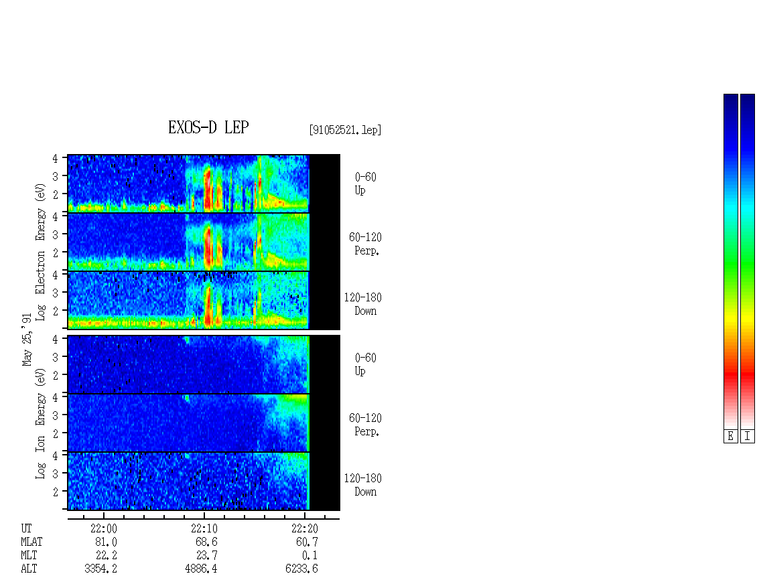Screen dimensions: 757x586
Task: Click the electron color scale bar above E
Action: (730, 261)
